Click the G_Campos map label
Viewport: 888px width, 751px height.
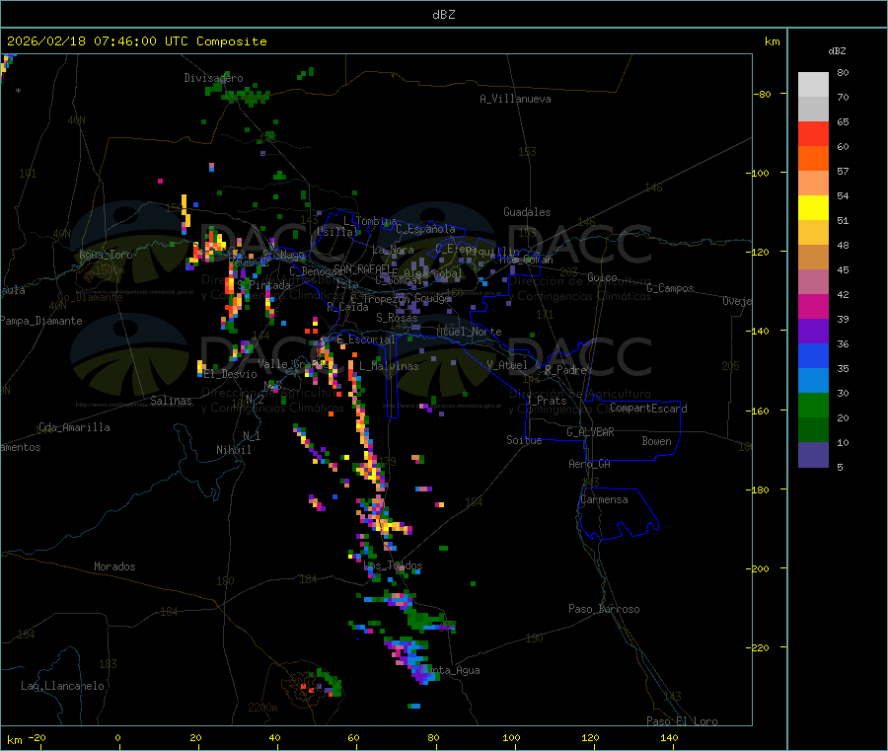pos(671,288)
